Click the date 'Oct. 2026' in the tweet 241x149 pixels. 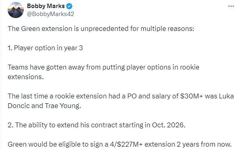[x=169, y=125]
